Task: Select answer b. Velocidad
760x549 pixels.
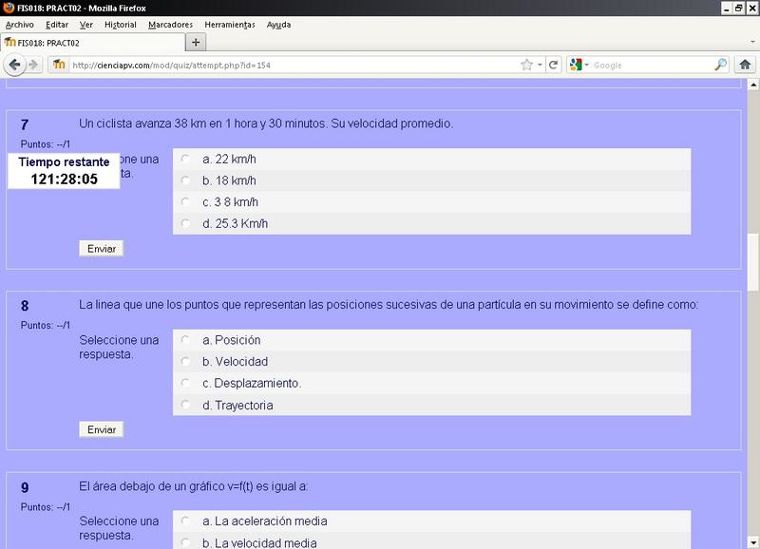Action: (185, 362)
